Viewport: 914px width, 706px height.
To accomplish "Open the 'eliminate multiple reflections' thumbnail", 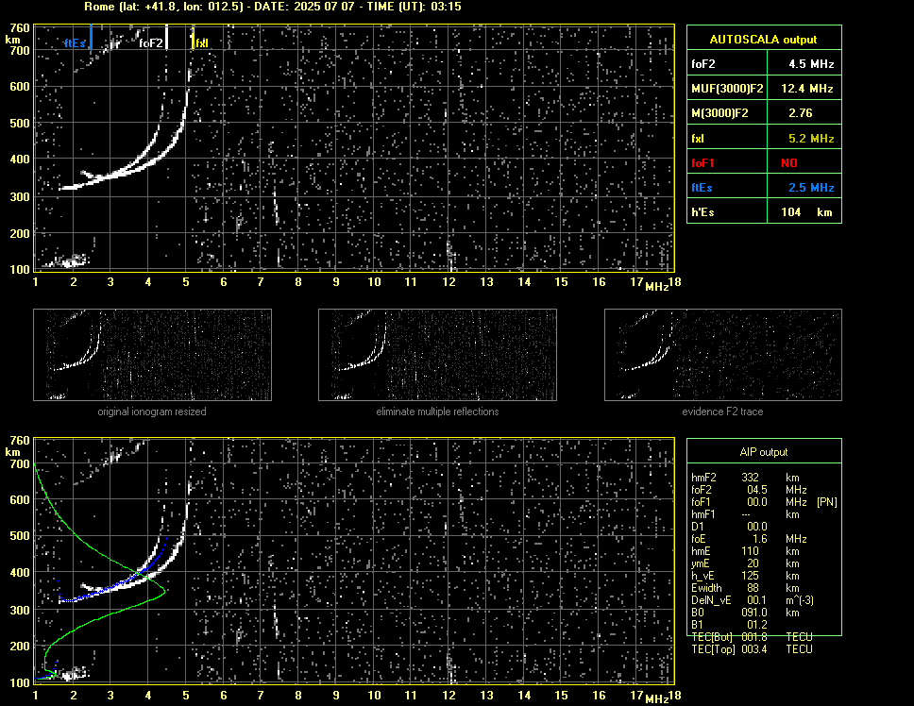I will (437, 355).
